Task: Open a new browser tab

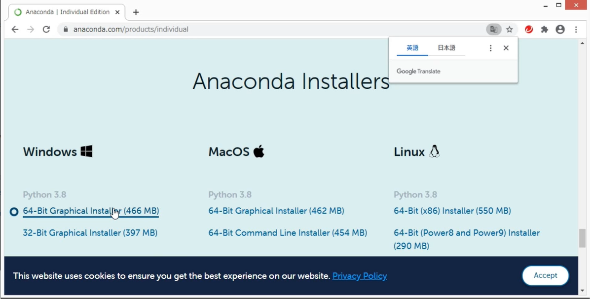Action: (x=136, y=12)
